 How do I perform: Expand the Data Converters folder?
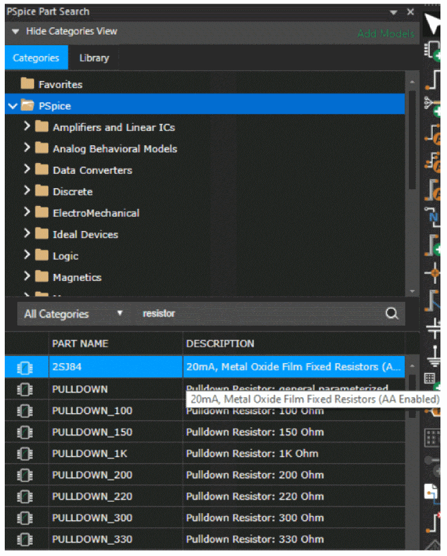[27, 169]
